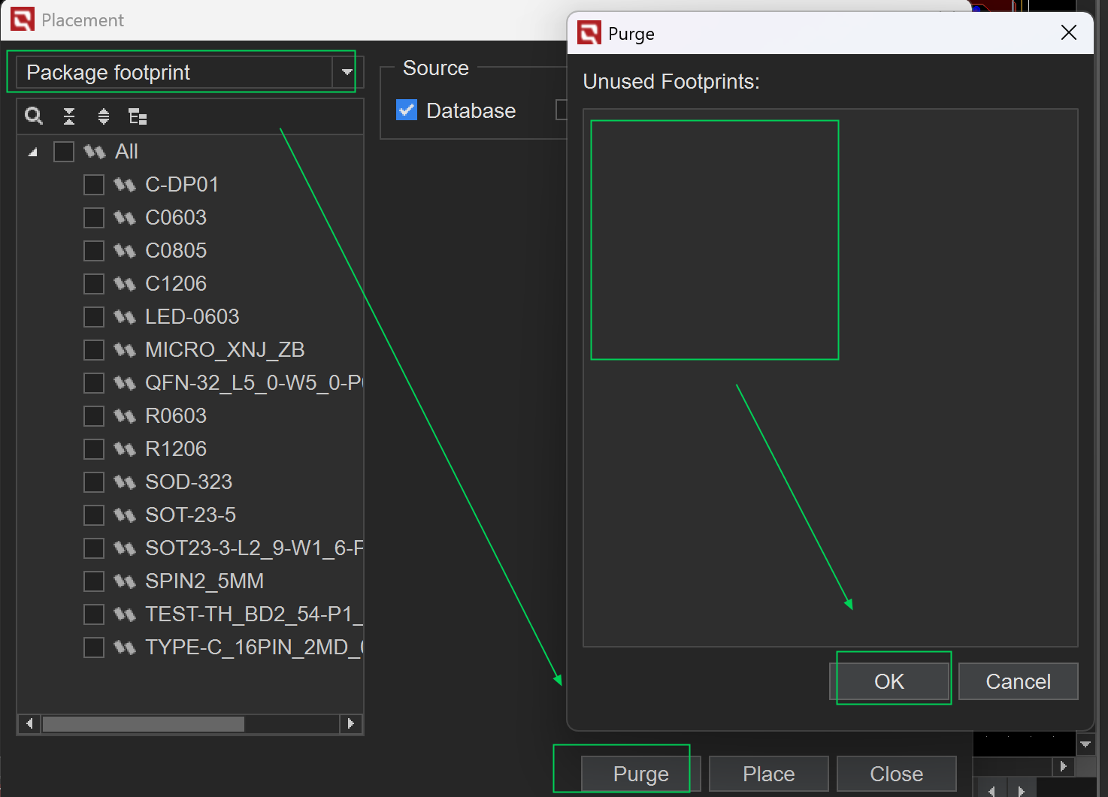Image resolution: width=1108 pixels, height=797 pixels.
Task: Click the tree hierarchy view icon
Action: (x=138, y=116)
